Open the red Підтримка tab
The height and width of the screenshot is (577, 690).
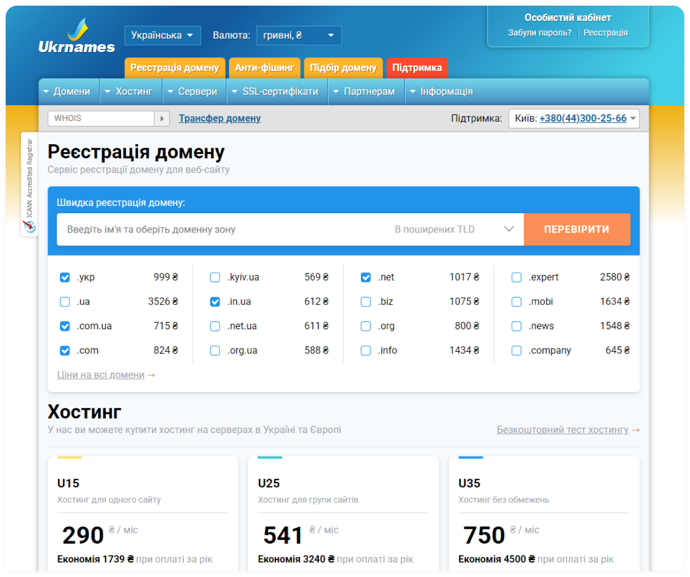click(x=417, y=68)
